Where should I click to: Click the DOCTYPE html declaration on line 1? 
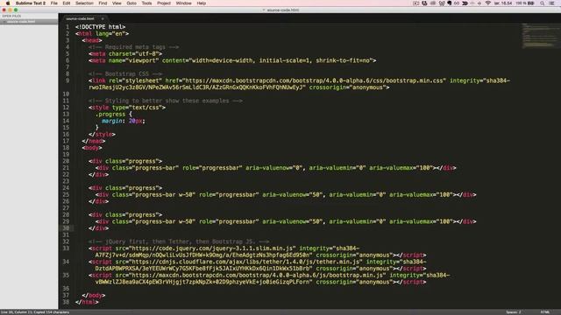100,27
